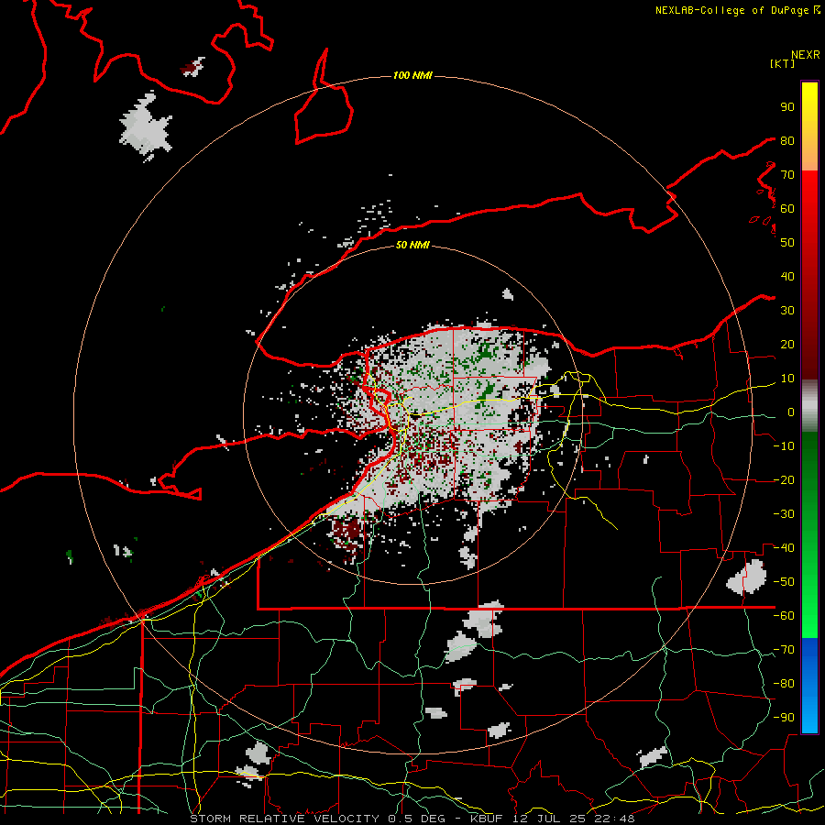Click the -80 scale value

784,684
